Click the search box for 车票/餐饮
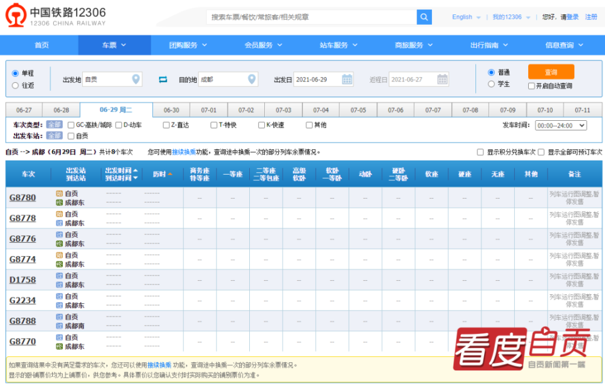The width and height of the screenshot is (605, 386). pyautogui.click(x=312, y=17)
